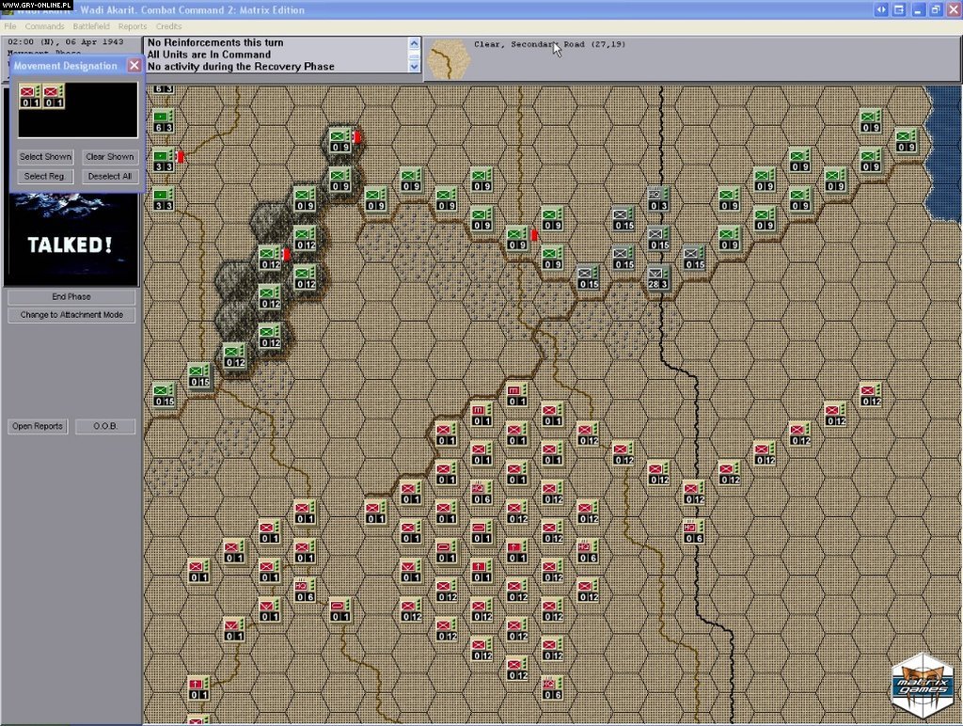This screenshot has height=726, width=963.
Task: Click the down scroll arrow on the messages panel
Action: [414, 66]
